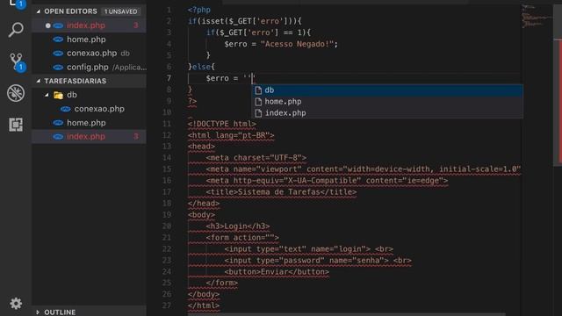Click the unsaved dot beside index.php
This screenshot has height=316, width=562.
(47, 25)
